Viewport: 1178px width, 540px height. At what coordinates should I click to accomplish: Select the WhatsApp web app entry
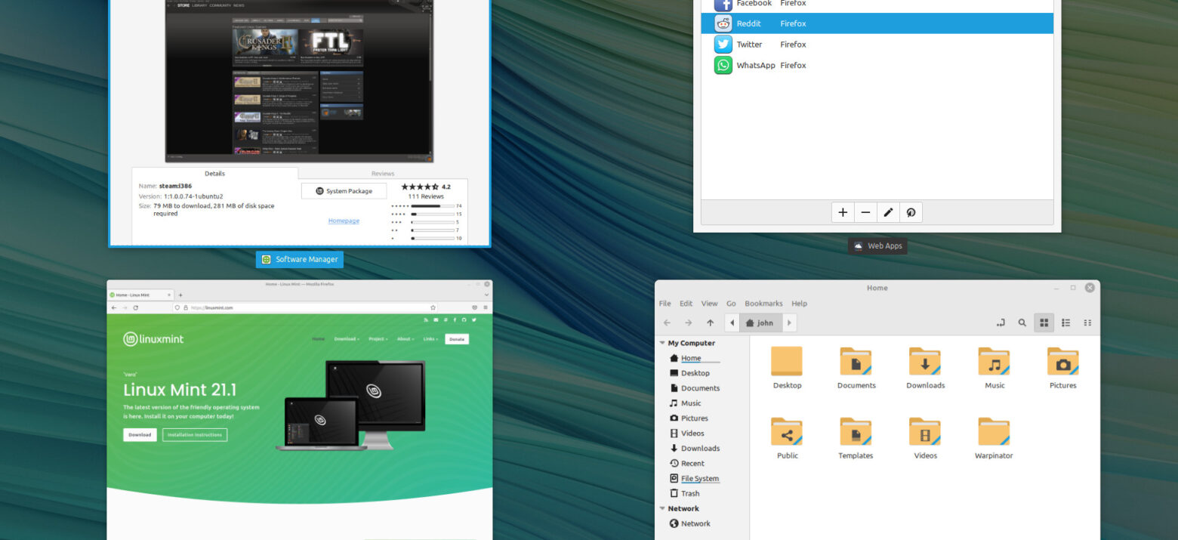755,66
